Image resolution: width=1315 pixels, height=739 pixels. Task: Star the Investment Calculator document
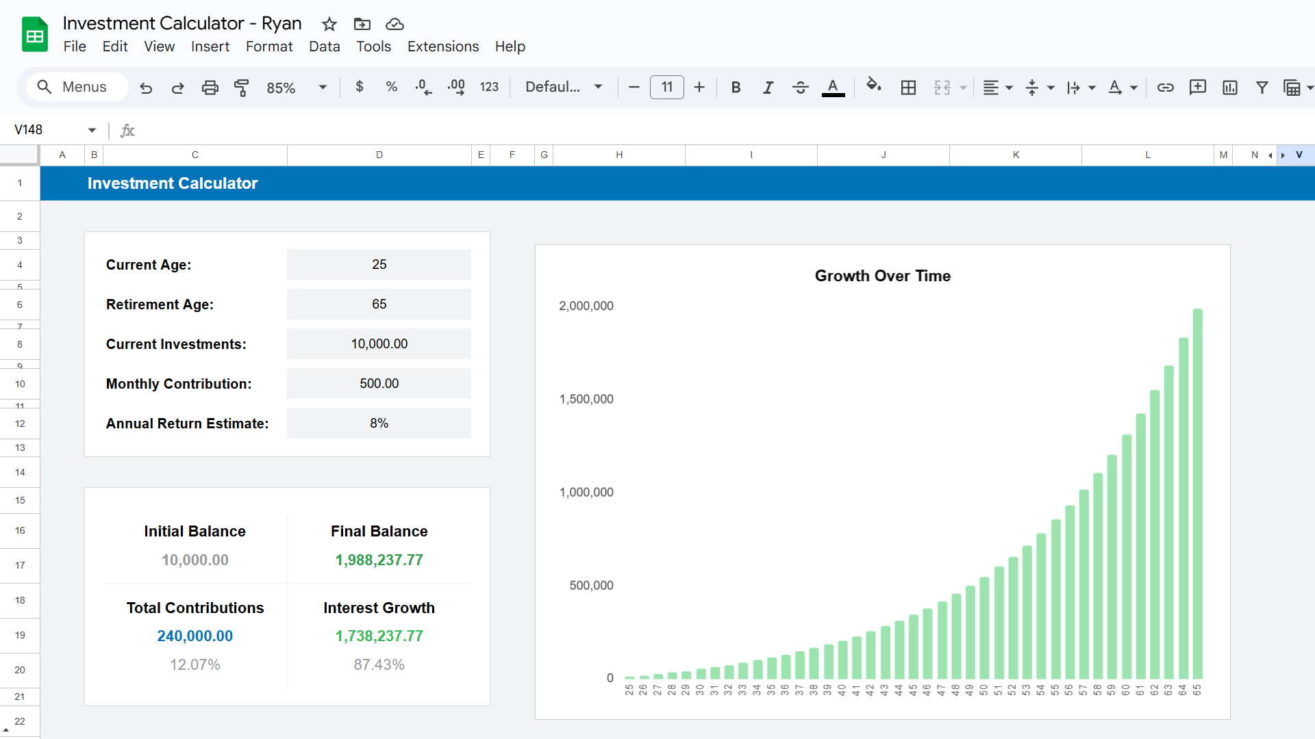(x=329, y=24)
